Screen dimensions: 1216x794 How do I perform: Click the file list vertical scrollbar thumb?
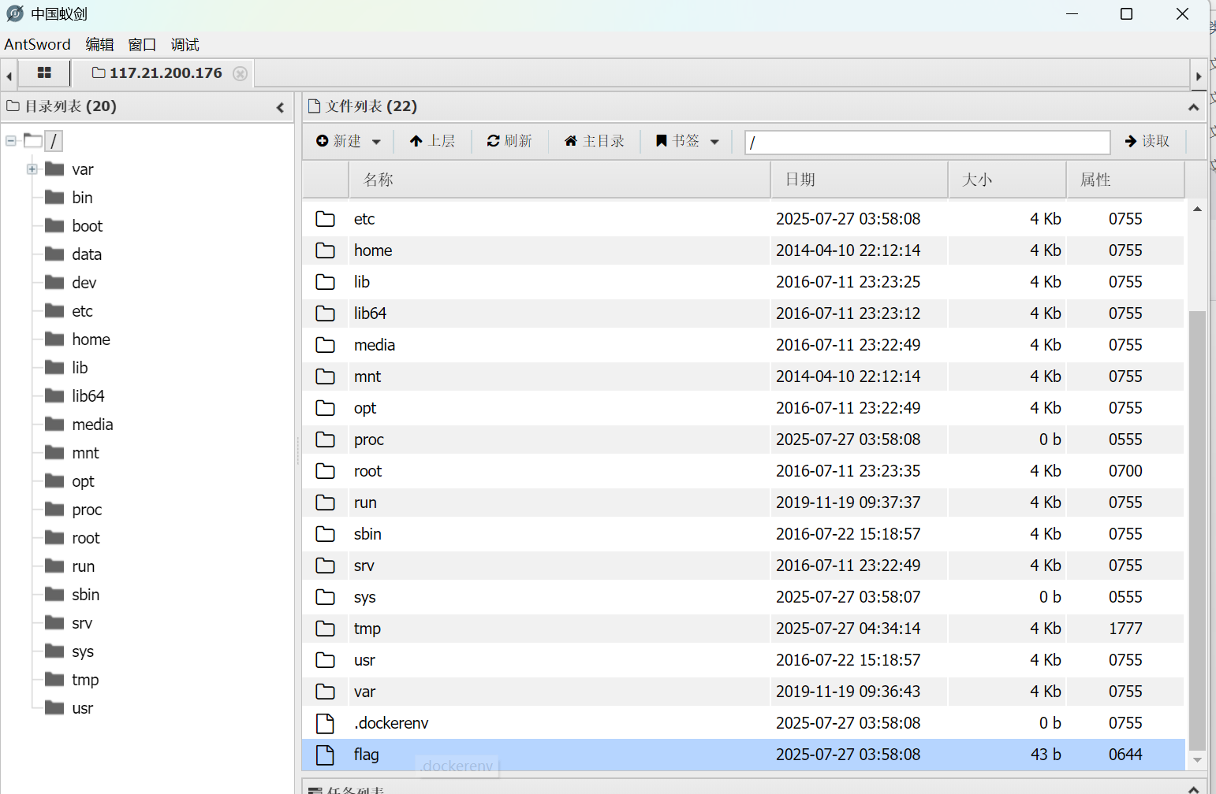1197,530
